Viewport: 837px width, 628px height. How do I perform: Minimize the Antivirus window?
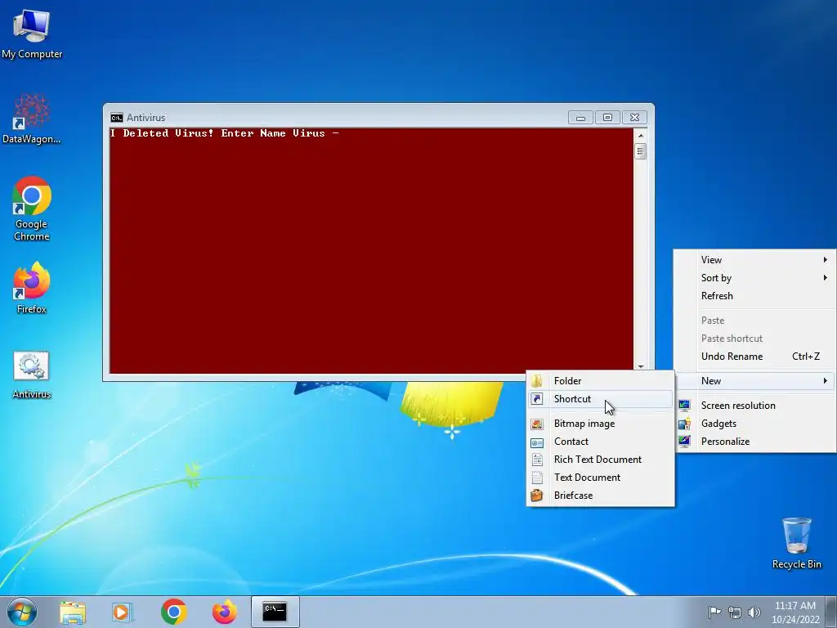[x=581, y=118]
